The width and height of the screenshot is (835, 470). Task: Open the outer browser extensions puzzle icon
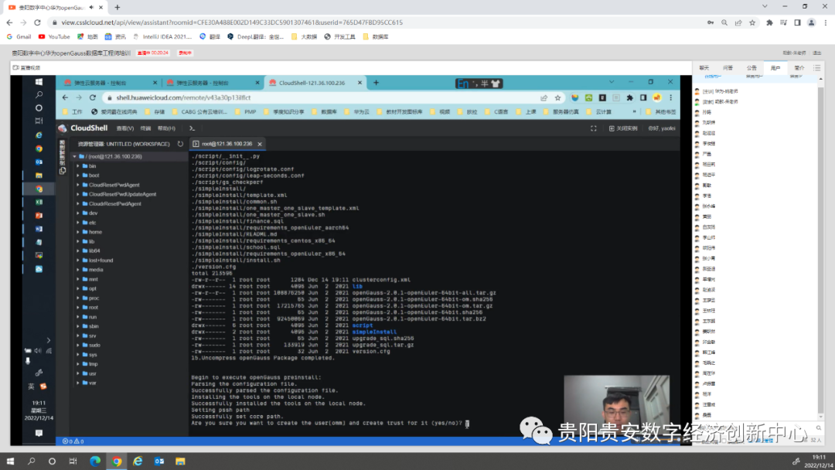click(769, 22)
